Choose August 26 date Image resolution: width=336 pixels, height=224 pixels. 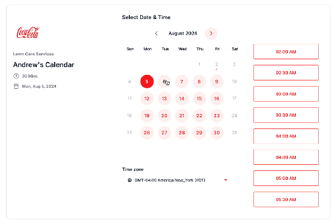click(147, 132)
